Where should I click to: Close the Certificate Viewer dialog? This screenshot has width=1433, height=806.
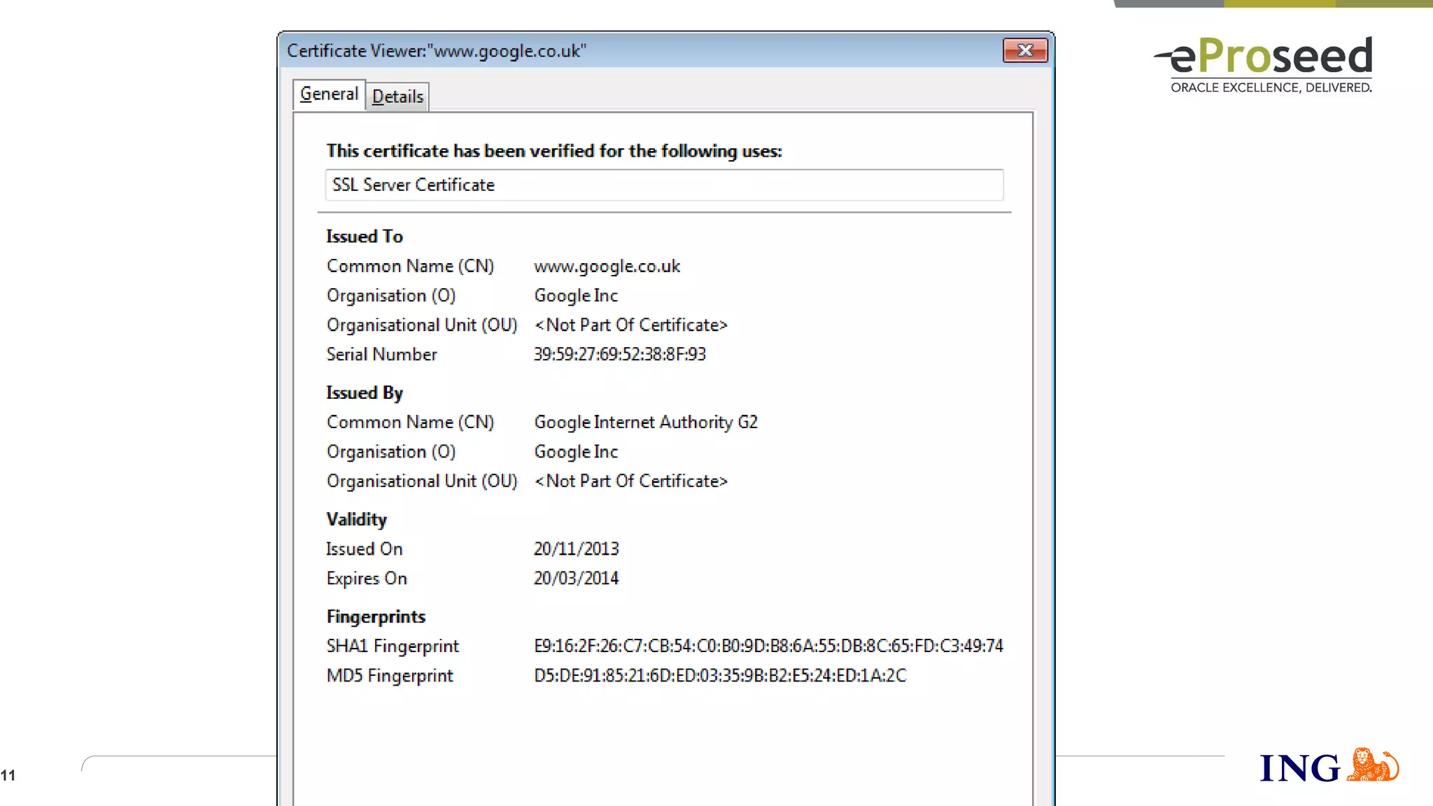point(1025,50)
